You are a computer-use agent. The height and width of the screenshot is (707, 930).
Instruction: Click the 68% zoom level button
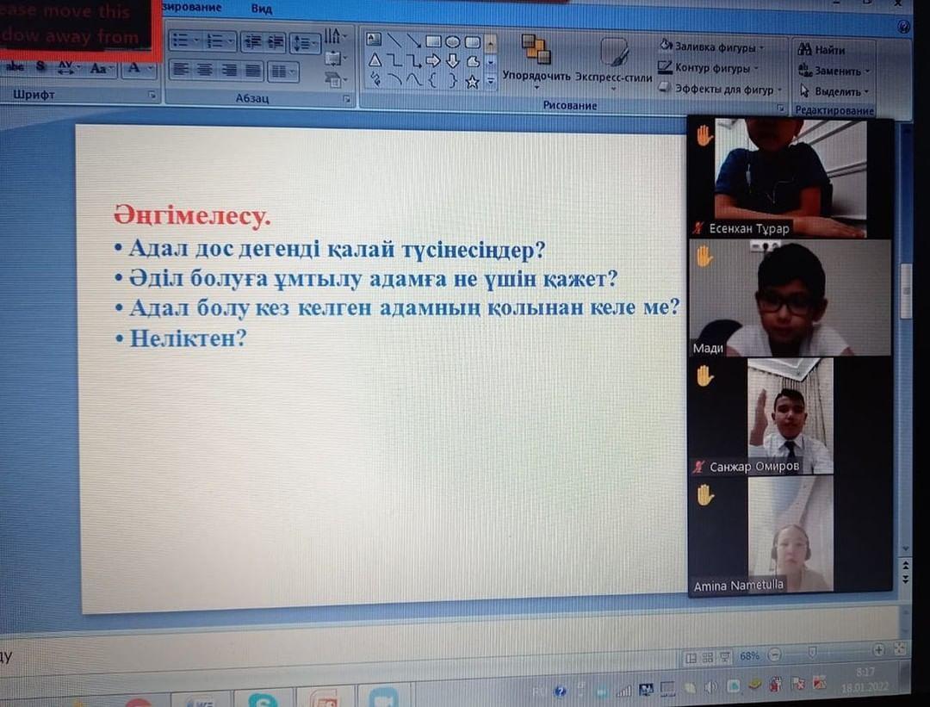tap(749, 656)
